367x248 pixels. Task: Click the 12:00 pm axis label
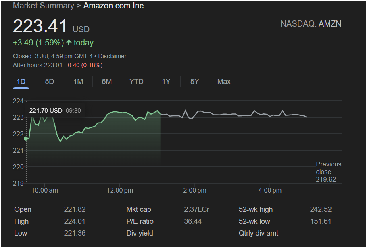120,191
